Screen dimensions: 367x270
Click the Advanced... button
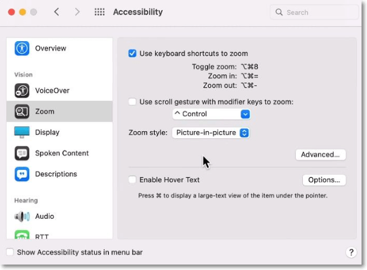click(x=320, y=155)
